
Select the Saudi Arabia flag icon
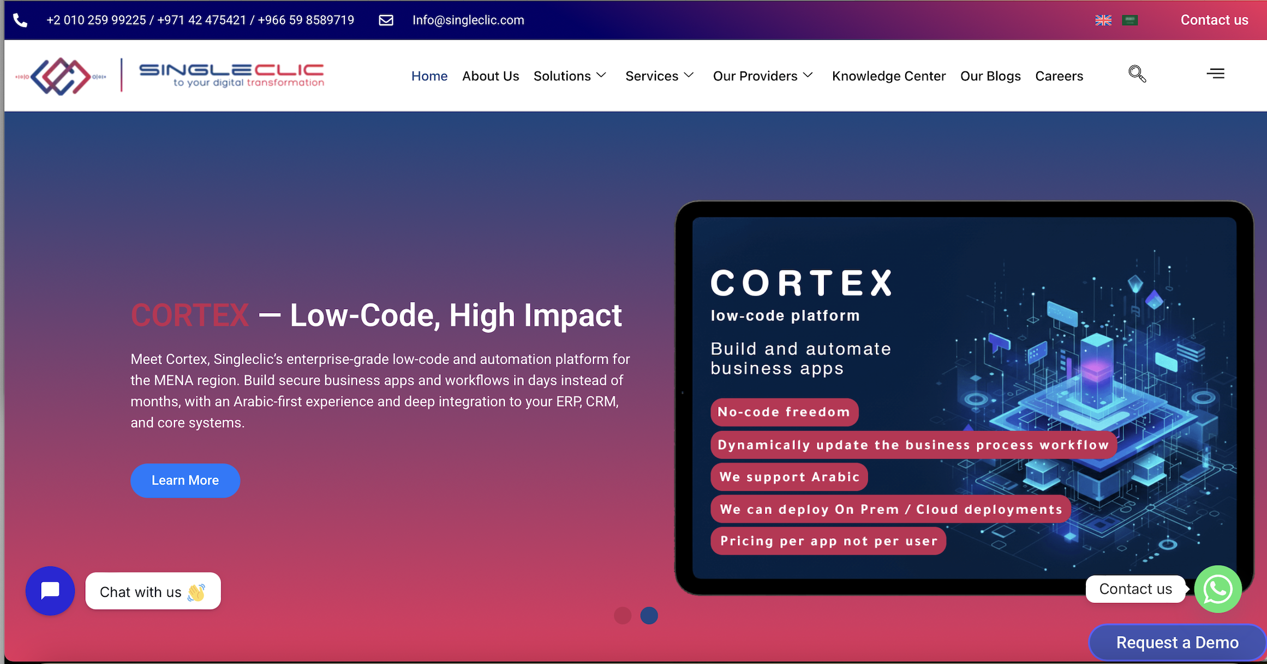(x=1130, y=20)
